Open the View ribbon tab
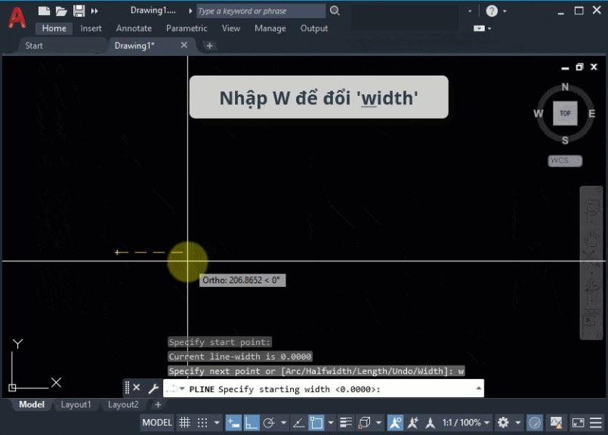Viewport: 608px width, 435px height. coord(231,28)
